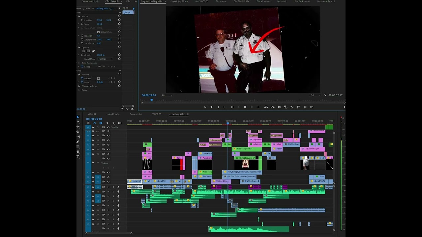Switch to the video 34 sequence tab
This screenshot has width=422, height=237.
[92, 114]
